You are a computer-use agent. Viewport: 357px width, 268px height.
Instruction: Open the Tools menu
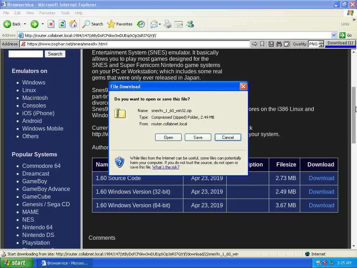point(65,13)
